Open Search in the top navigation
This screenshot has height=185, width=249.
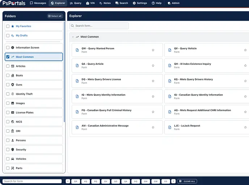122,3
